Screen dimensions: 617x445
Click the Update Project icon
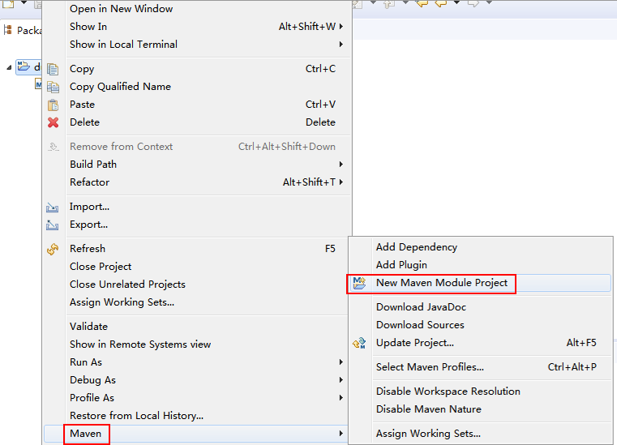359,343
